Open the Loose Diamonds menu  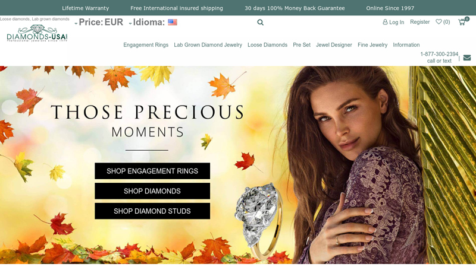[x=267, y=45]
